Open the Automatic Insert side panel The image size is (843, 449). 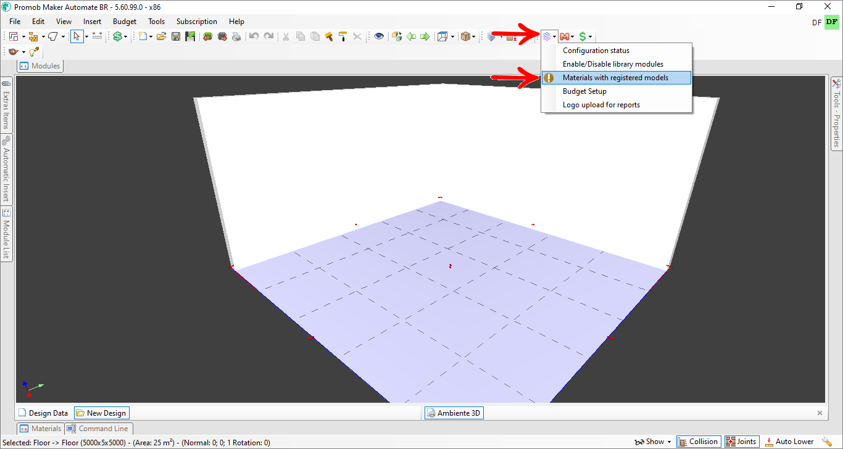(6, 169)
